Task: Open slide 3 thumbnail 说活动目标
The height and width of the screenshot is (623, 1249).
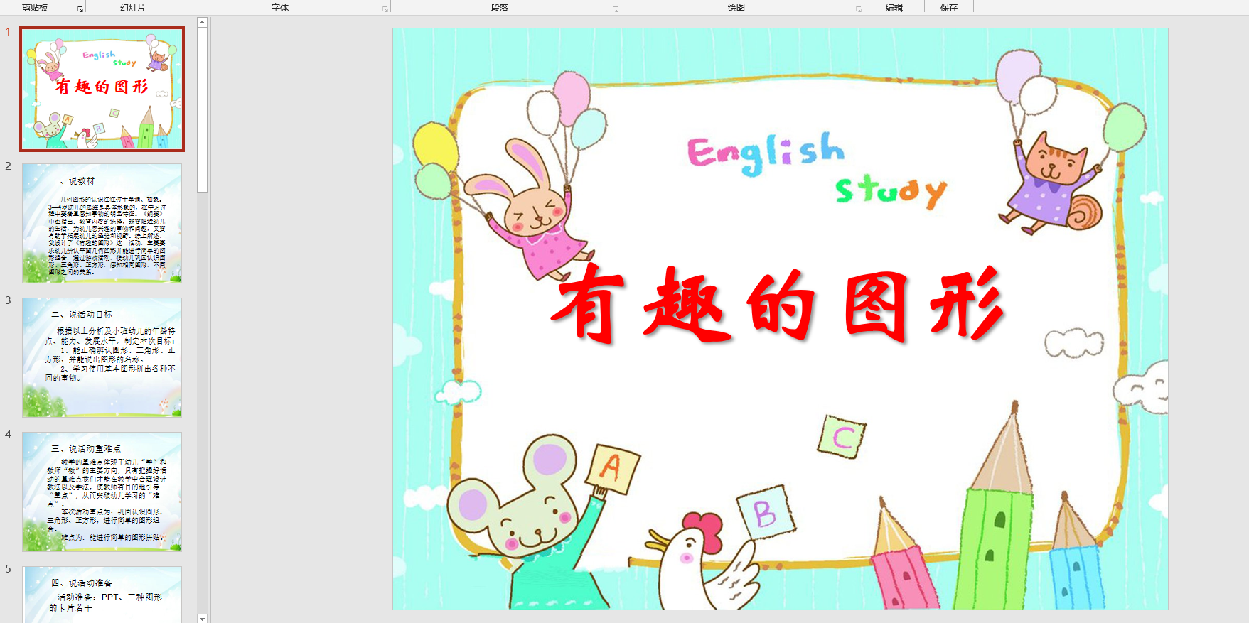Action: click(x=102, y=357)
